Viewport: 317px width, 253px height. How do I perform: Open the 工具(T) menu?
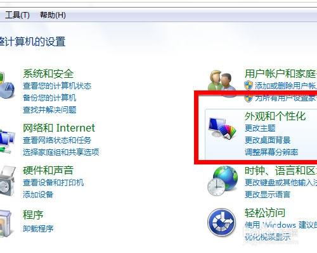[x=17, y=15]
